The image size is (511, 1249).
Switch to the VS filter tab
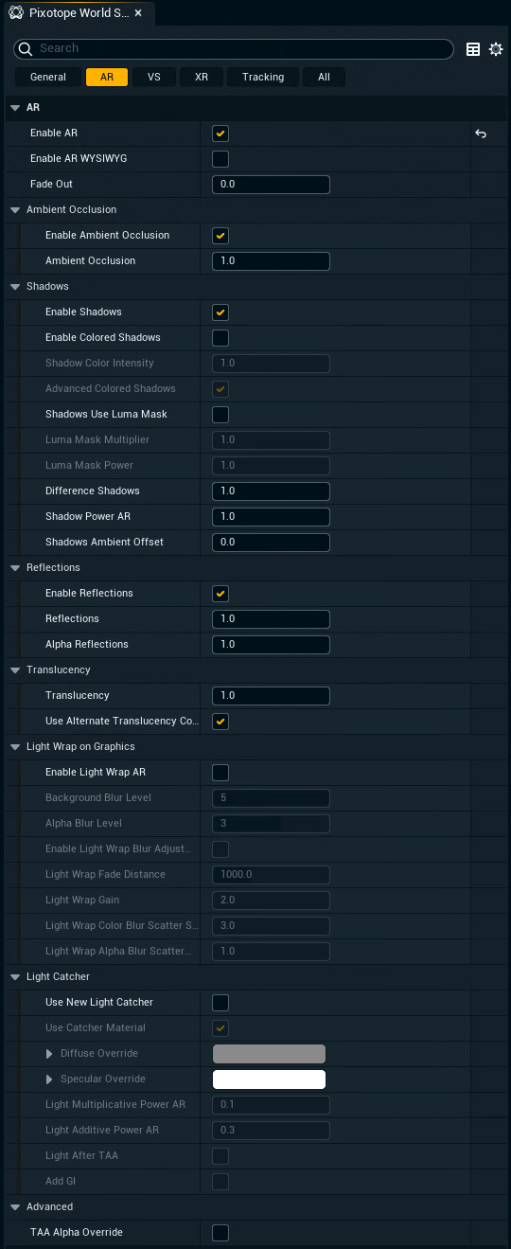(x=153, y=77)
